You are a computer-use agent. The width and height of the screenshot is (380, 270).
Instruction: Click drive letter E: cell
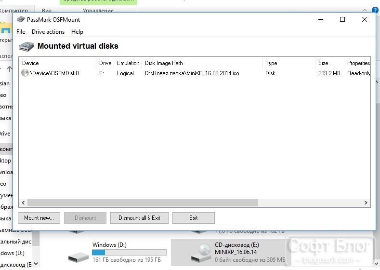(x=102, y=73)
